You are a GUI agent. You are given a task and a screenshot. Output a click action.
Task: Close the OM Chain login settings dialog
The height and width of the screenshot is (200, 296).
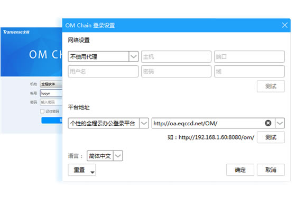click(284, 25)
